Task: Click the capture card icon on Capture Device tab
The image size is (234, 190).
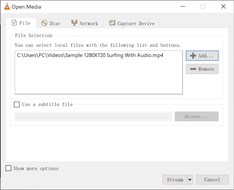Action: click(112, 23)
